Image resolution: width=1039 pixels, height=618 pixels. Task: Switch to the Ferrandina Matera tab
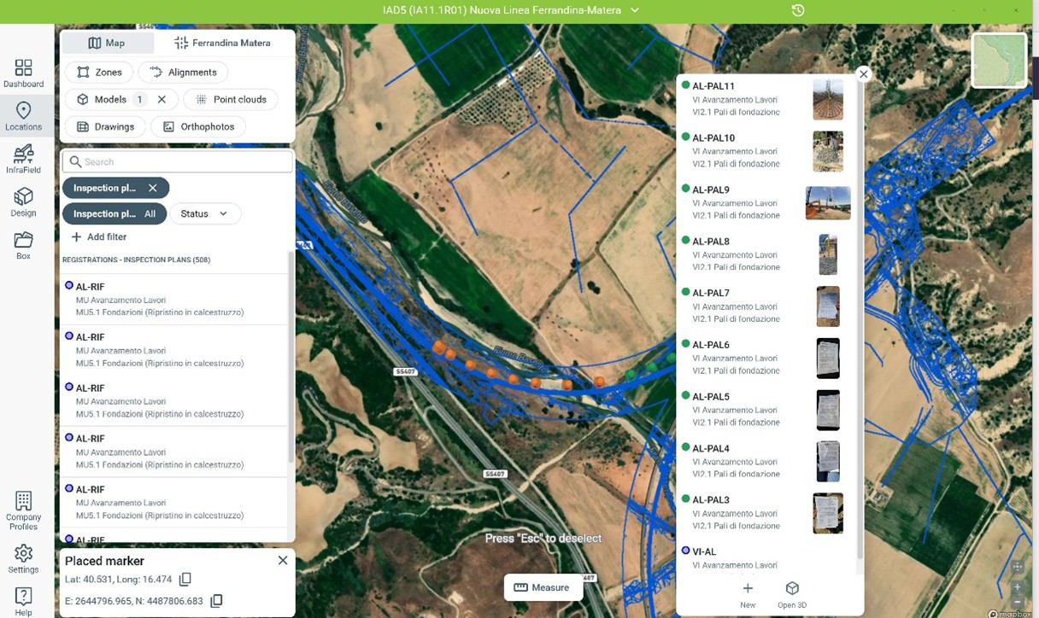(x=222, y=43)
